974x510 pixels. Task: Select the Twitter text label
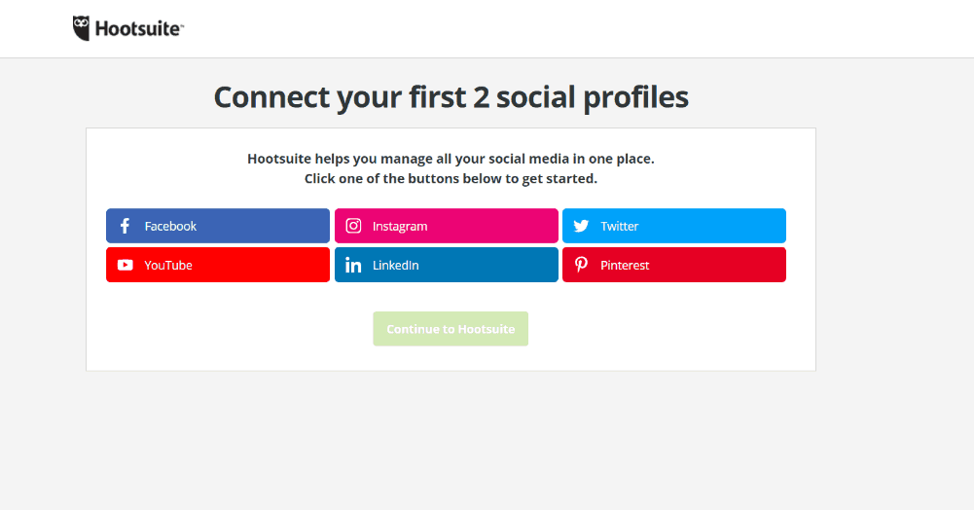point(619,226)
